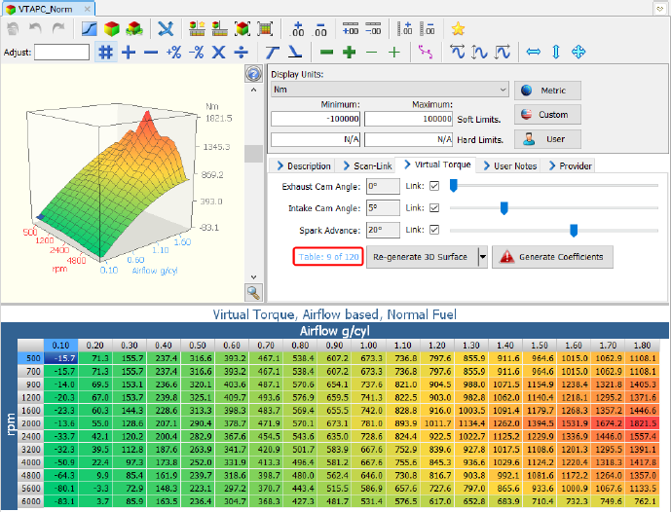Image resolution: width=671 pixels, height=512 pixels.
Task: Click the blue four-way arrows icon
Action: (x=578, y=52)
